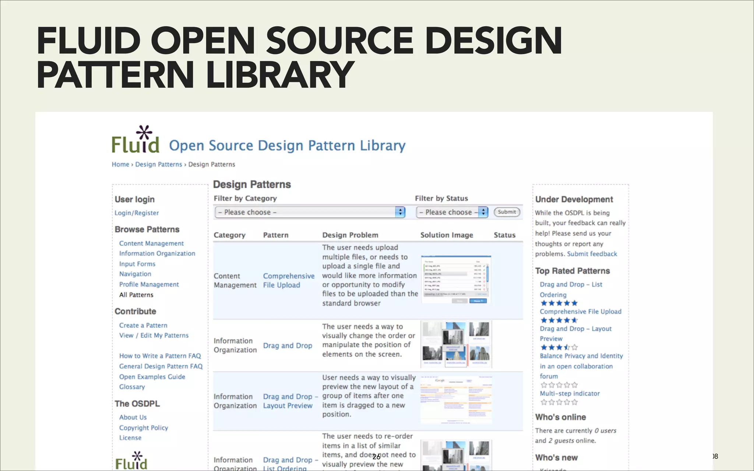Image resolution: width=754 pixels, height=471 pixels.
Task: Click Comprehensive File Upload star rating
Action: (x=559, y=320)
